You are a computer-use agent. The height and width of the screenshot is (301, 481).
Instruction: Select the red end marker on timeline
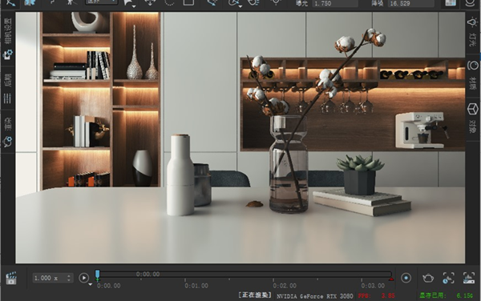391,279
